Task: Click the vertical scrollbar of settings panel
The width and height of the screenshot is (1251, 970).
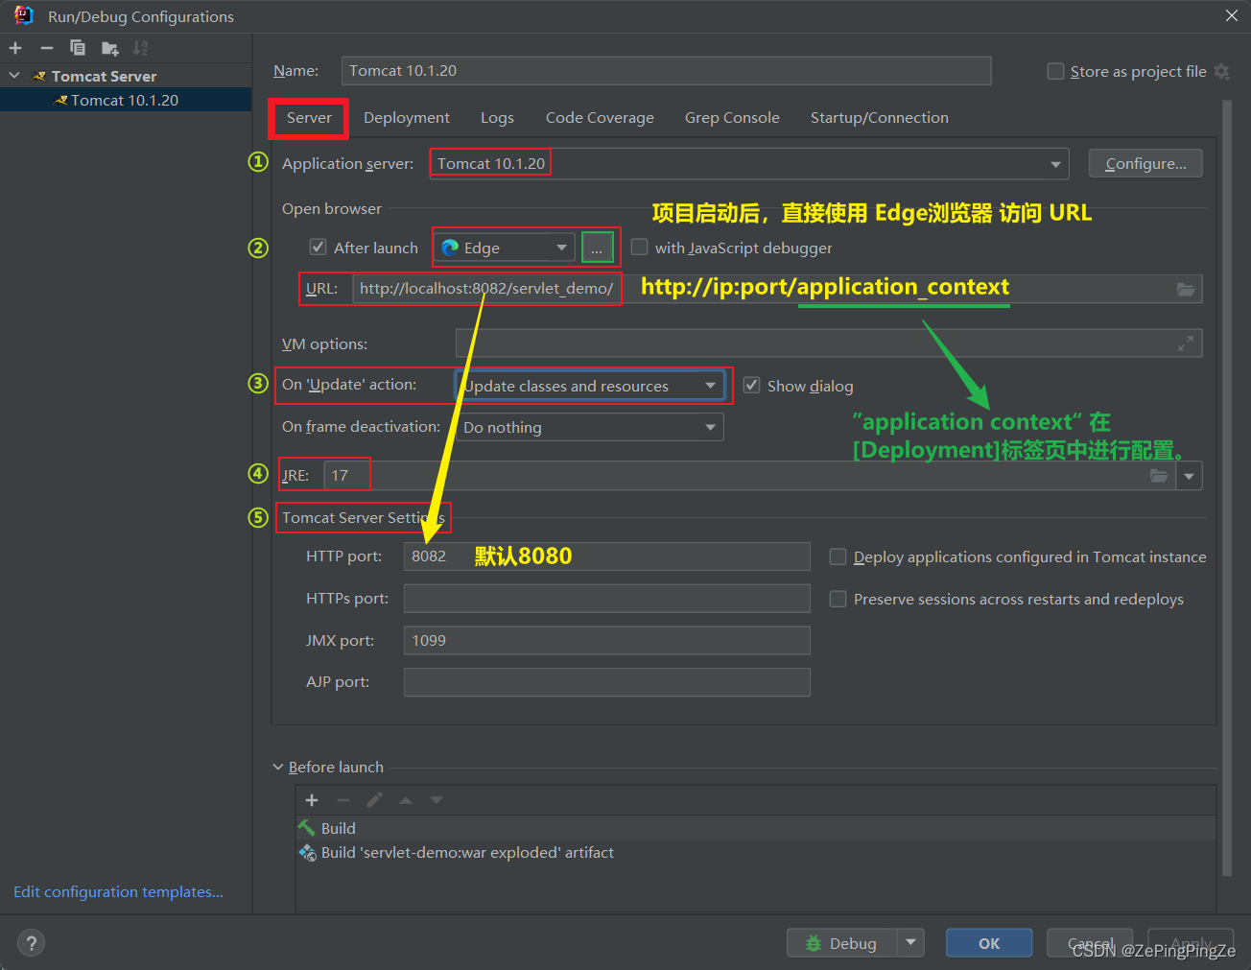Action: pyautogui.click(x=1227, y=489)
